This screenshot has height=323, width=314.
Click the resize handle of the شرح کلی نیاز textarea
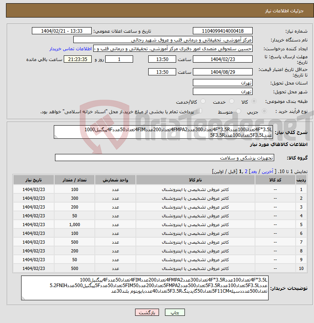point(56,136)
